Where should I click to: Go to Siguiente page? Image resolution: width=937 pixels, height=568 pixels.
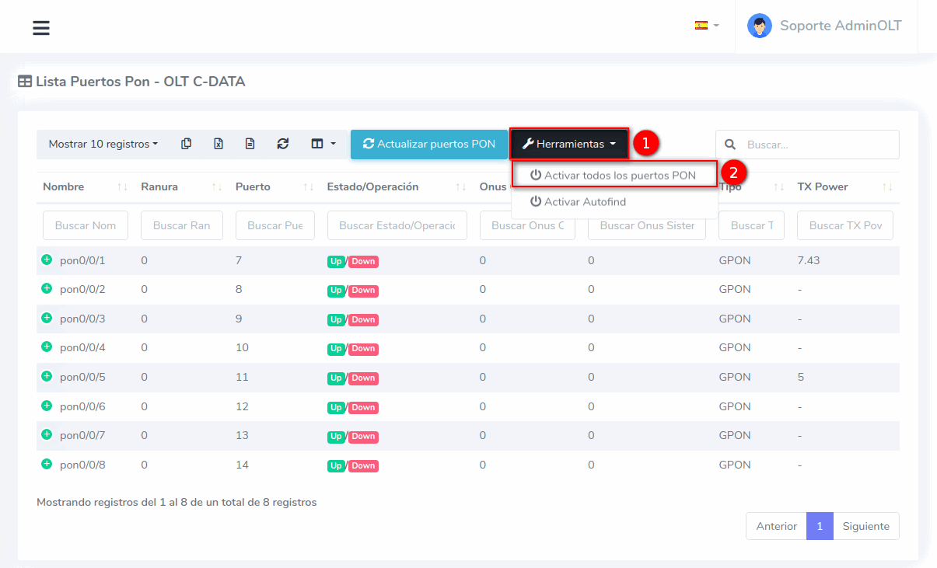point(865,526)
